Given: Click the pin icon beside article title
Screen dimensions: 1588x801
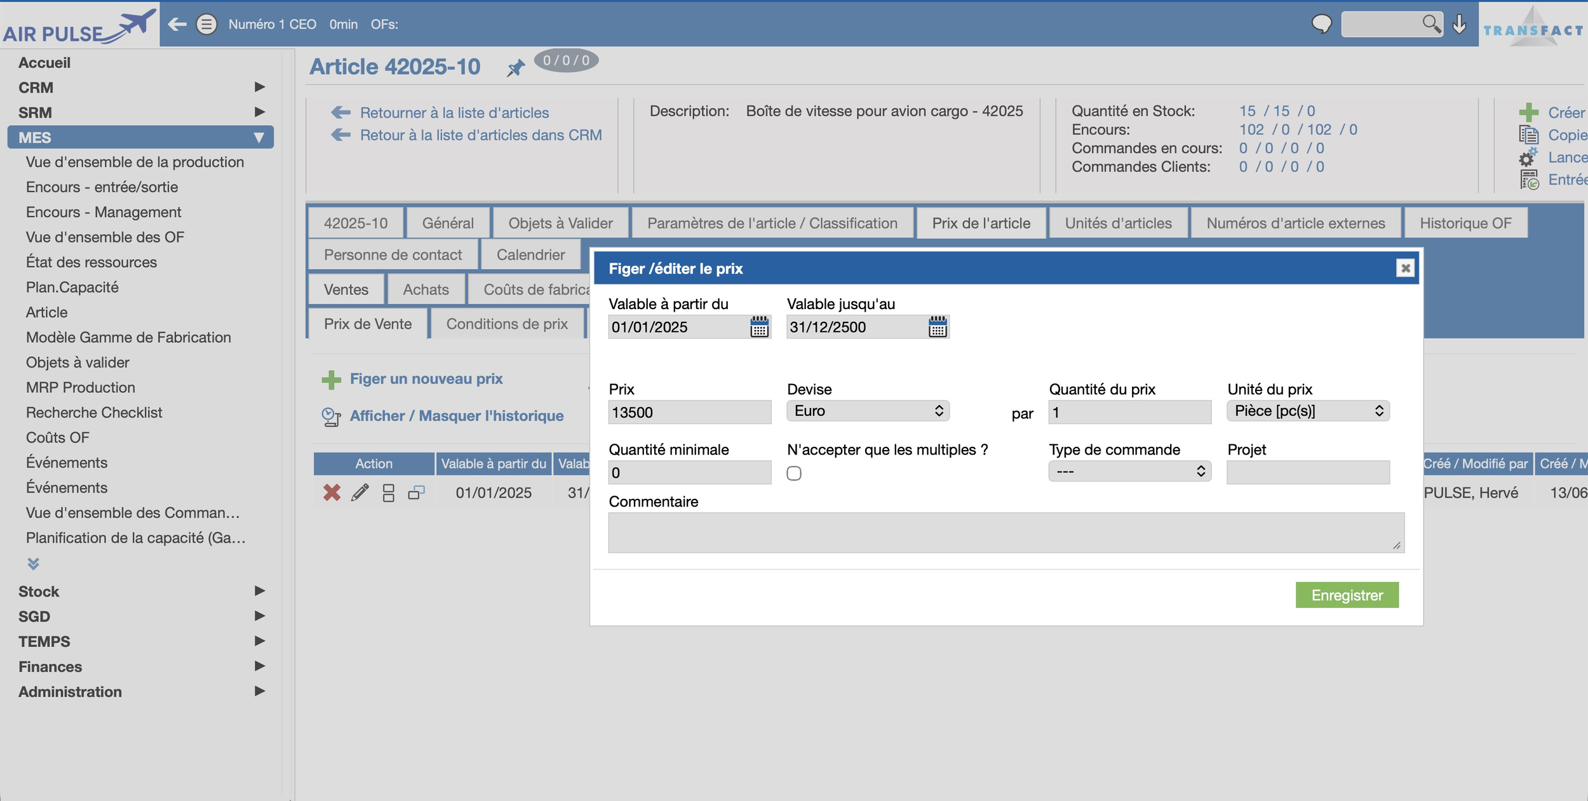Looking at the screenshot, I should click(x=515, y=68).
